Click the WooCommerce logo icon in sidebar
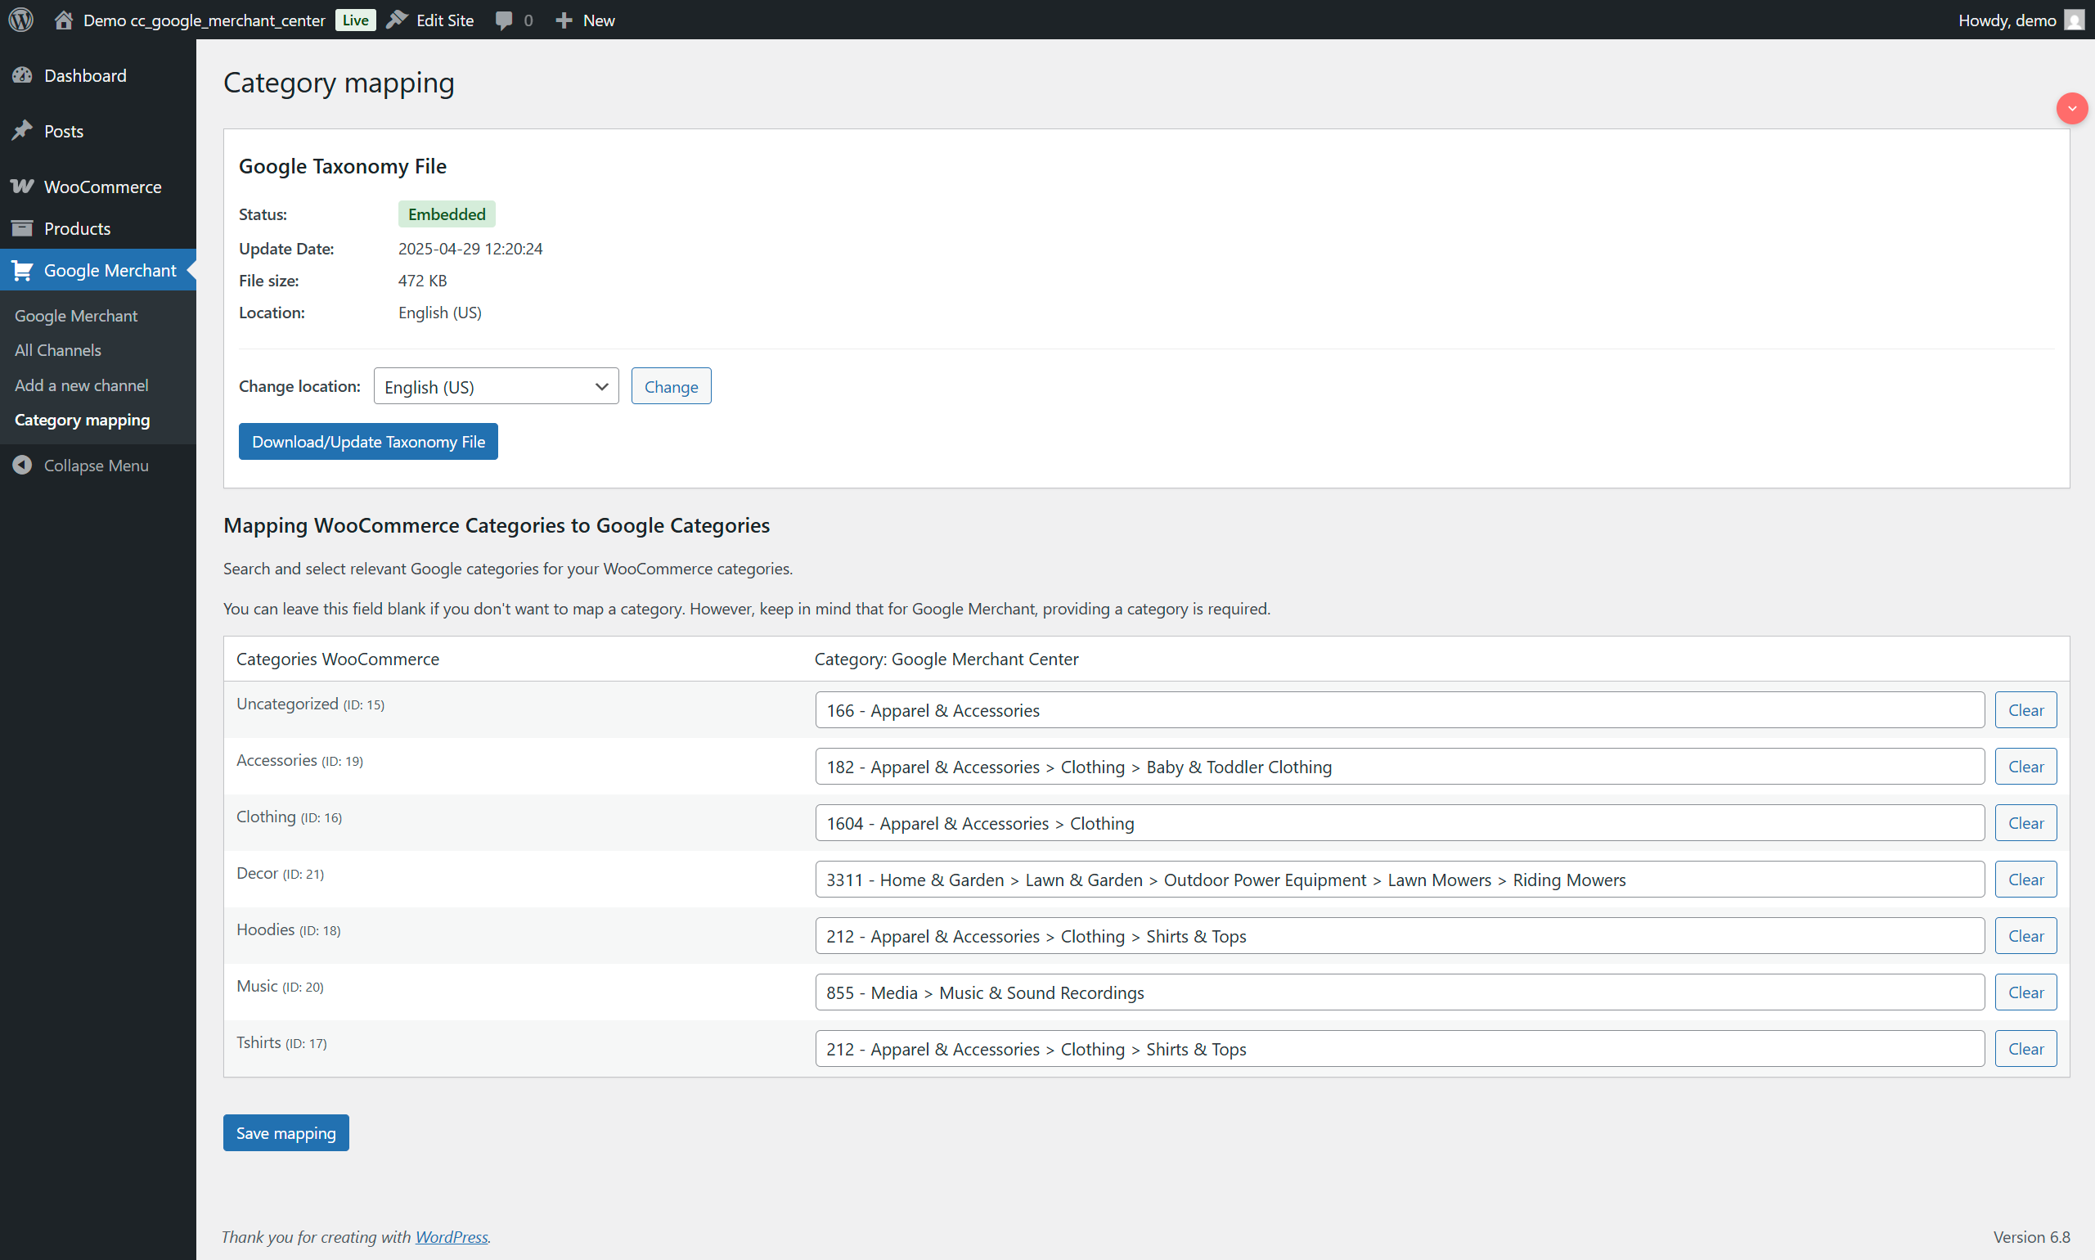2095x1260 pixels. [x=22, y=186]
